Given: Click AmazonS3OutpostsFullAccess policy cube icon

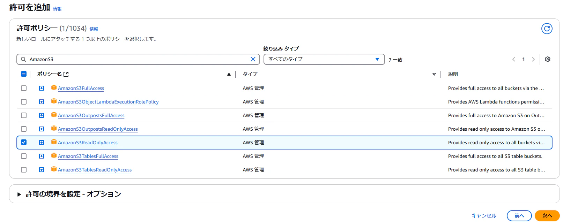Looking at the screenshot, I should 54,115.
